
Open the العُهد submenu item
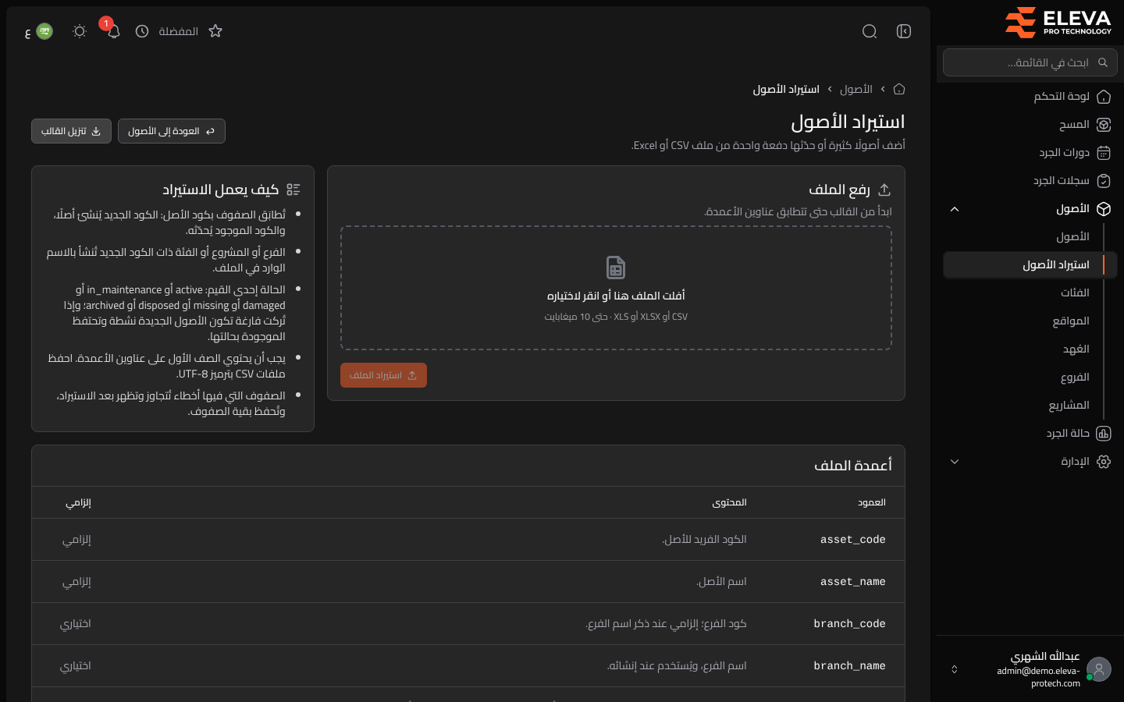pyautogui.click(x=1029, y=349)
